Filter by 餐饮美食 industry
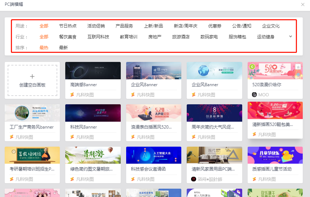The height and width of the screenshot is (197, 310). [68, 37]
